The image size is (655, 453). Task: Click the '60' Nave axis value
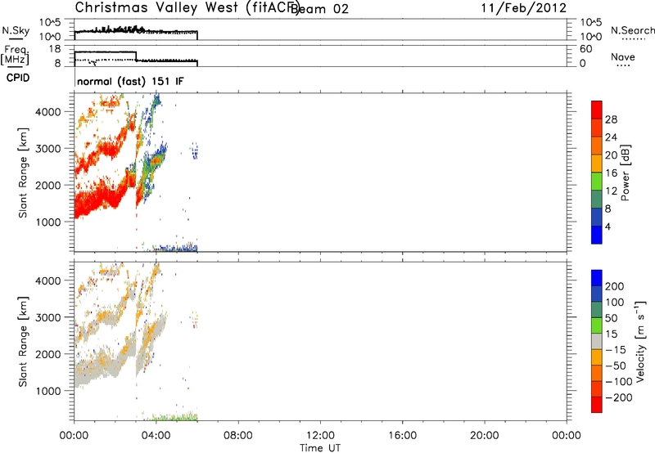(x=585, y=49)
